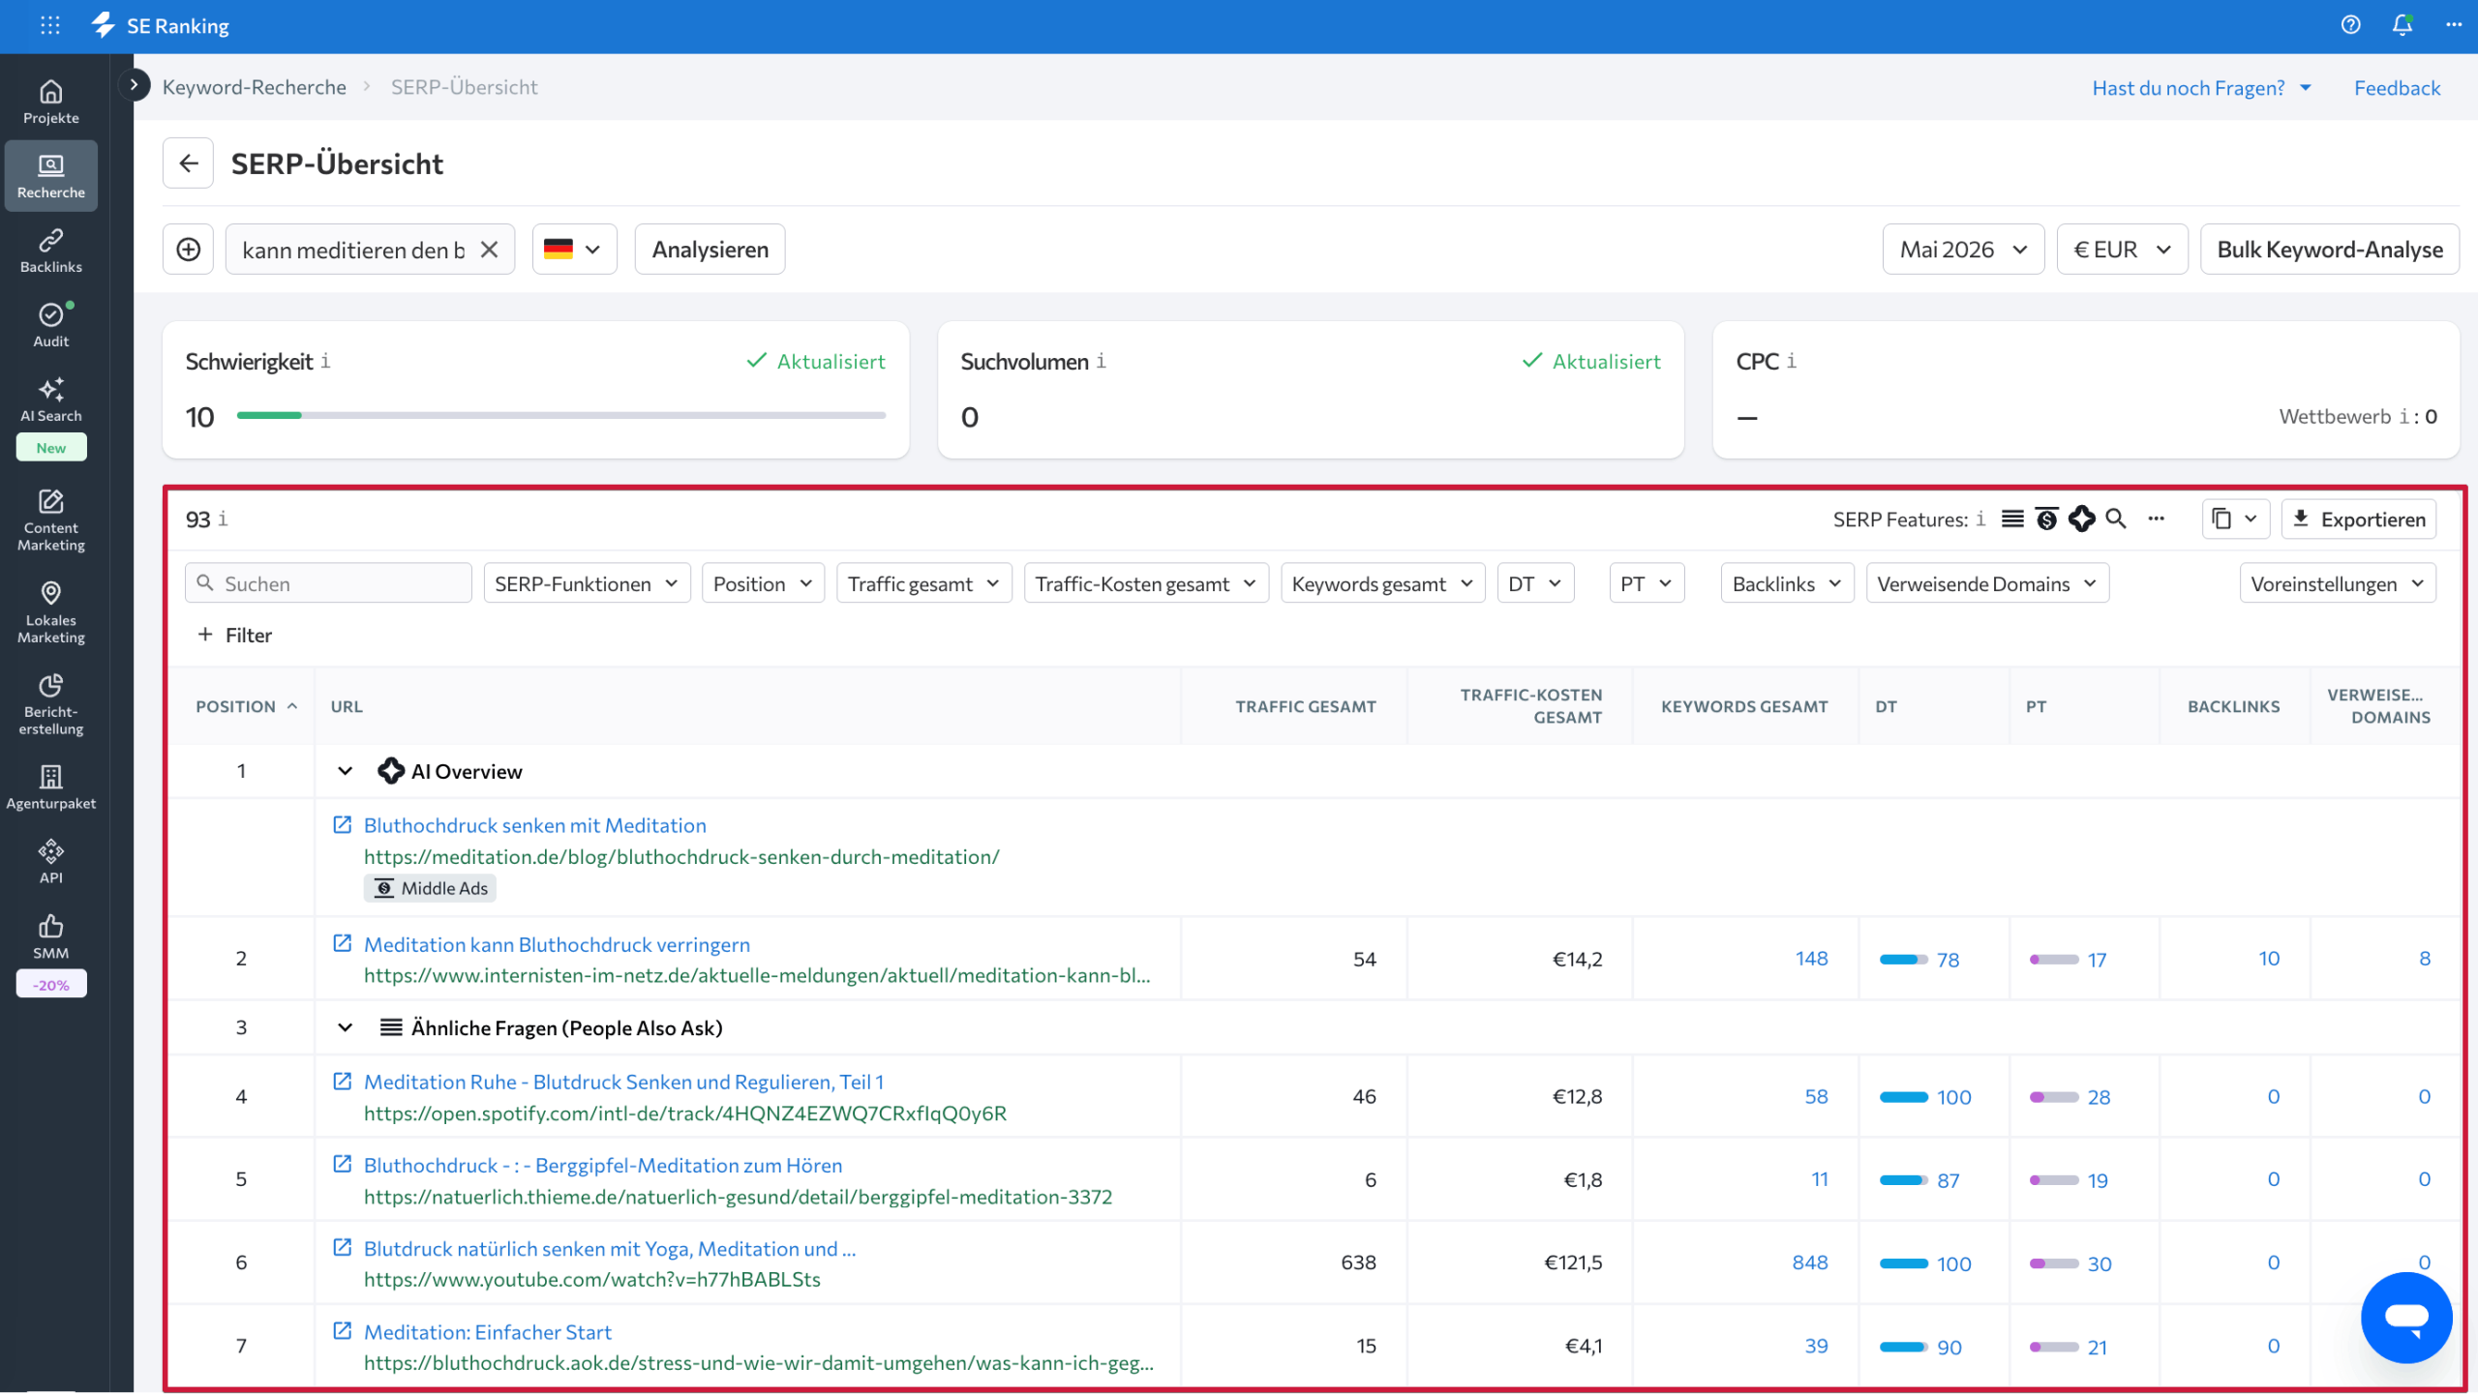The width and height of the screenshot is (2478, 1395).
Task: Open the PT filter dropdown
Action: coord(1647,583)
